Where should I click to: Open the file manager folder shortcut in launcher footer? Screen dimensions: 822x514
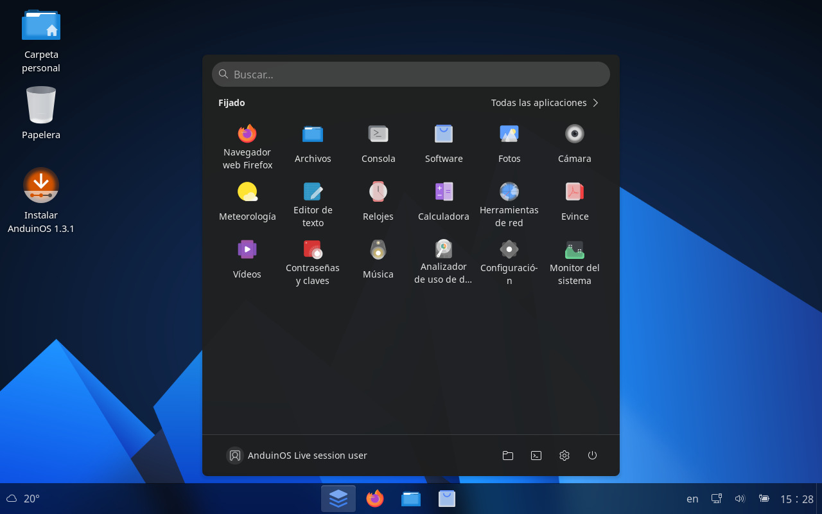508,456
